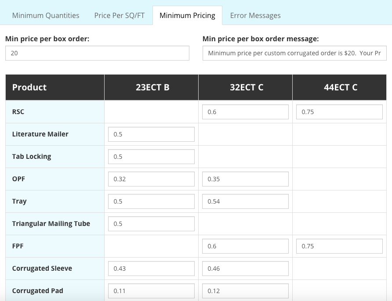Screen dimensions: 392x301
Task: Edit Literature Mailer 23ECT B price
Action: (151, 134)
